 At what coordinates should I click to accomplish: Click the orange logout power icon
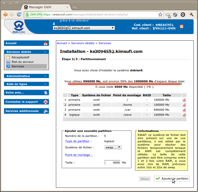182,26
